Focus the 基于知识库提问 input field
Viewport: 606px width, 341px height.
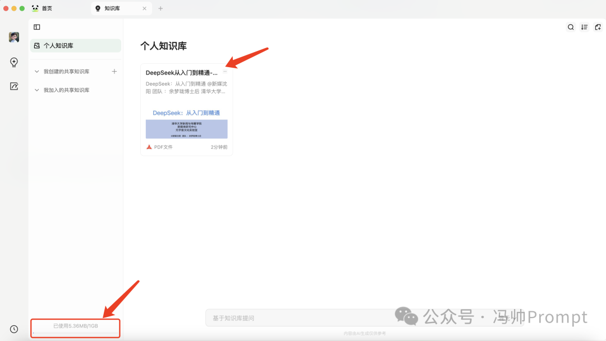(x=365, y=318)
